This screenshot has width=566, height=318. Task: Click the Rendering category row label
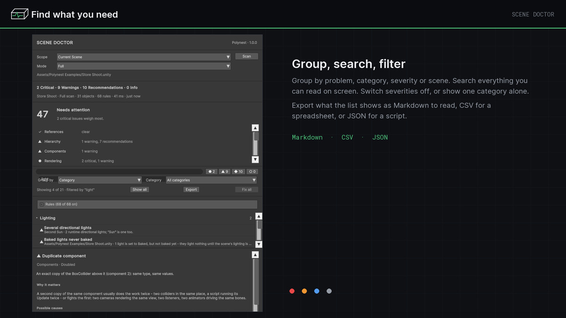[x=53, y=161]
